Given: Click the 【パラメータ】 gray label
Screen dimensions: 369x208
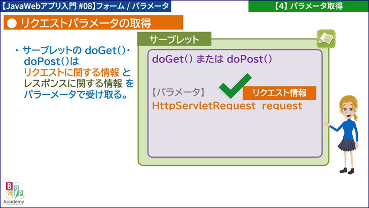Looking at the screenshot, I should [x=178, y=93].
